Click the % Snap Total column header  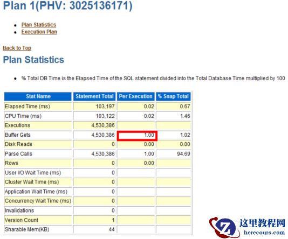(173, 96)
